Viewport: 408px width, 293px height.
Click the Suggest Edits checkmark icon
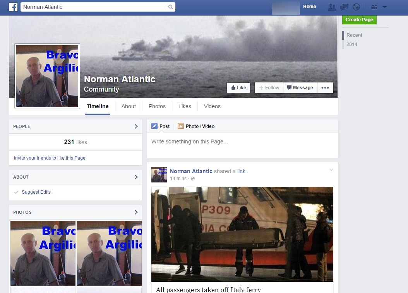click(16, 192)
